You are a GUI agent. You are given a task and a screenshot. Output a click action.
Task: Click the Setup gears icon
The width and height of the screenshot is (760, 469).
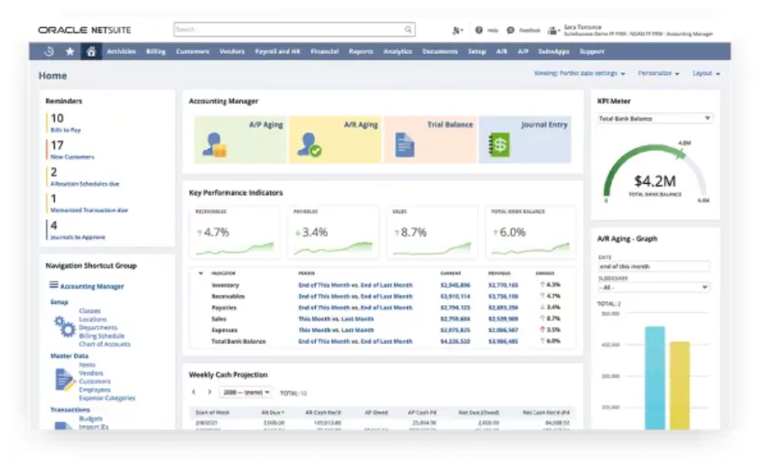pos(64,326)
